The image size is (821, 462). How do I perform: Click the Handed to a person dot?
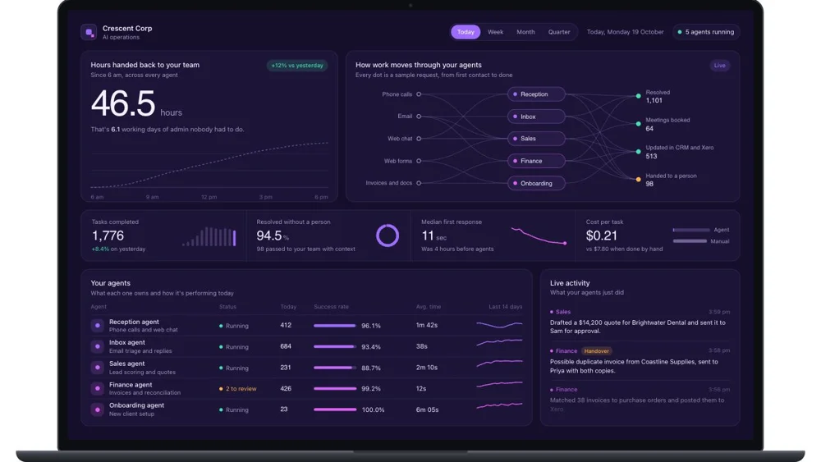coord(638,180)
